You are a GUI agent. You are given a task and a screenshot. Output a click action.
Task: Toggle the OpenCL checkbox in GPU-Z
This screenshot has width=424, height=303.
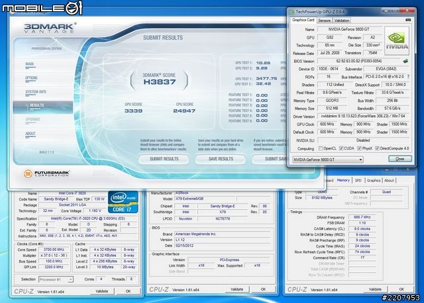click(x=321, y=148)
